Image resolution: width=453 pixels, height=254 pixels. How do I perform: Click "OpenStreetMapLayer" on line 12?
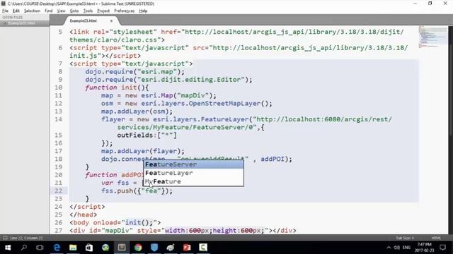coord(224,104)
